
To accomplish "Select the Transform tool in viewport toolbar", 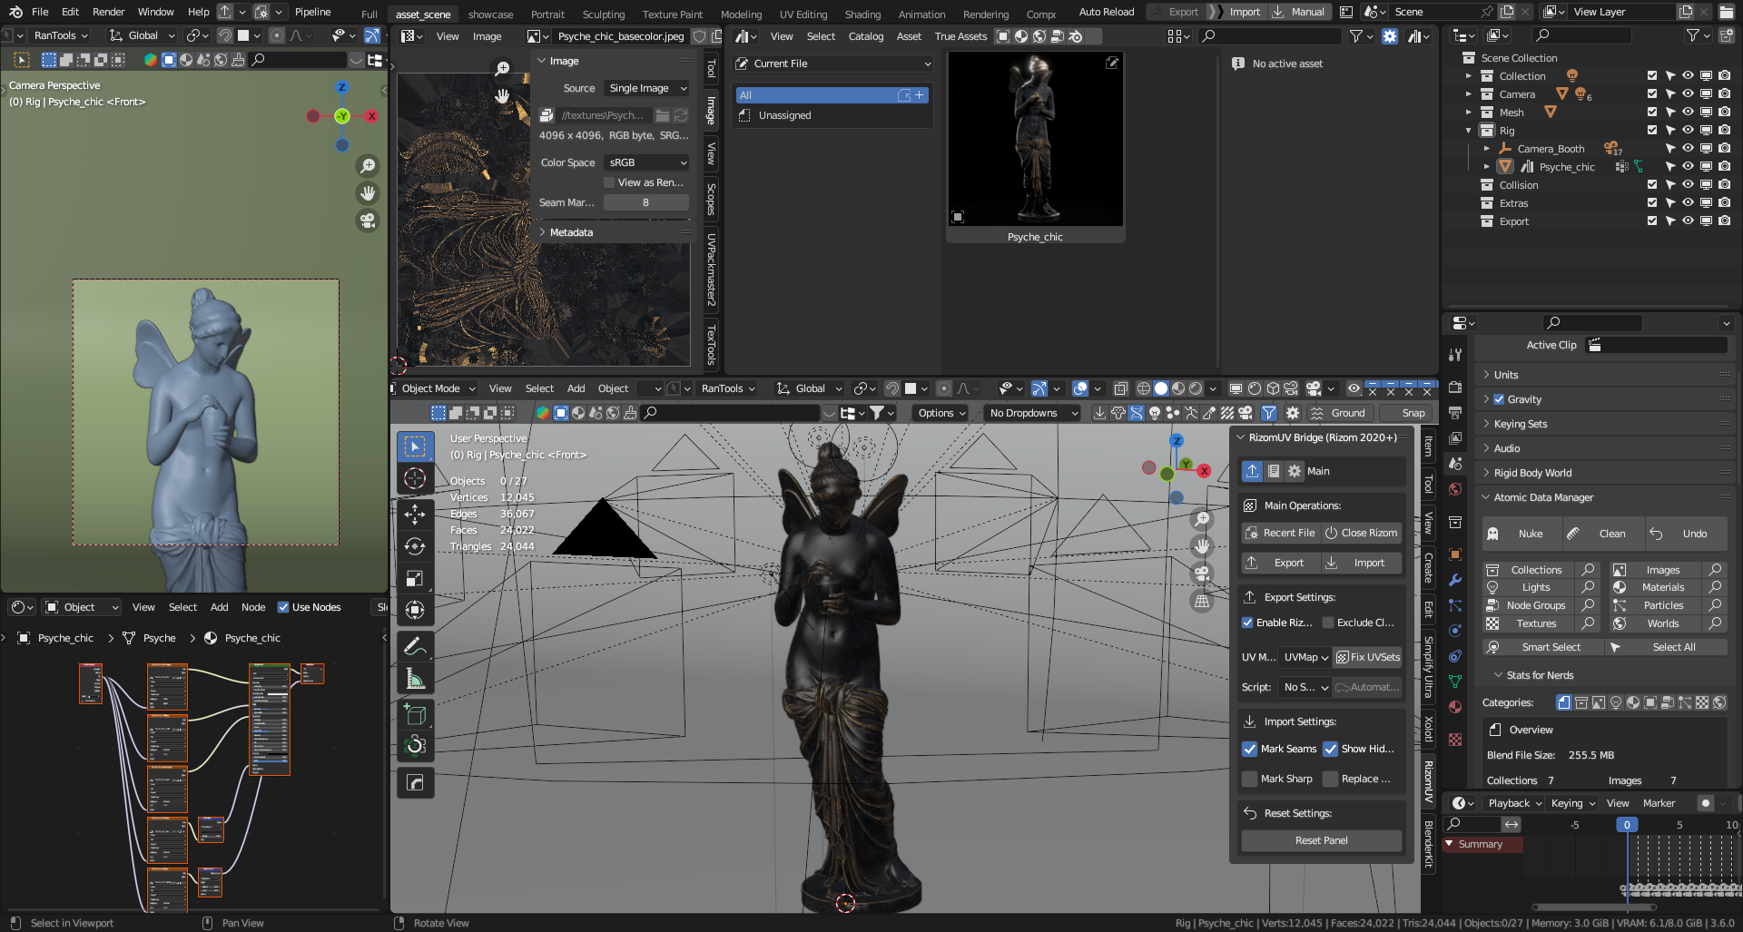I will [415, 610].
